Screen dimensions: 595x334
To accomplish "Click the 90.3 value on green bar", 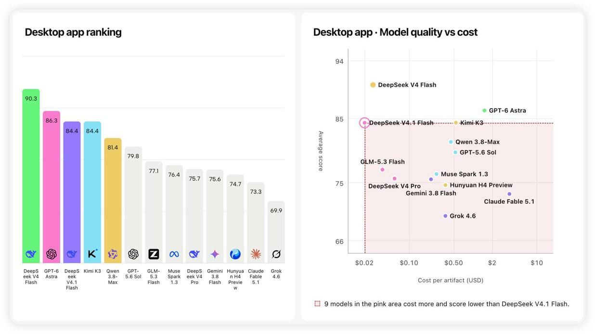I will (31, 99).
